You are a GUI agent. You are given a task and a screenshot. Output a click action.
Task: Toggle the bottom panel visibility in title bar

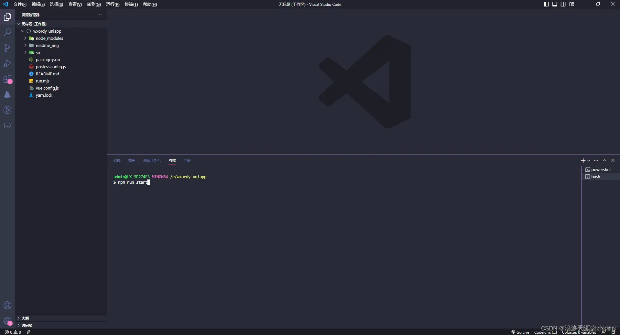[555, 4]
